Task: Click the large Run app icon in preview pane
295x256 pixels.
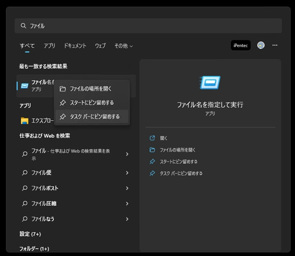Action: [x=210, y=83]
